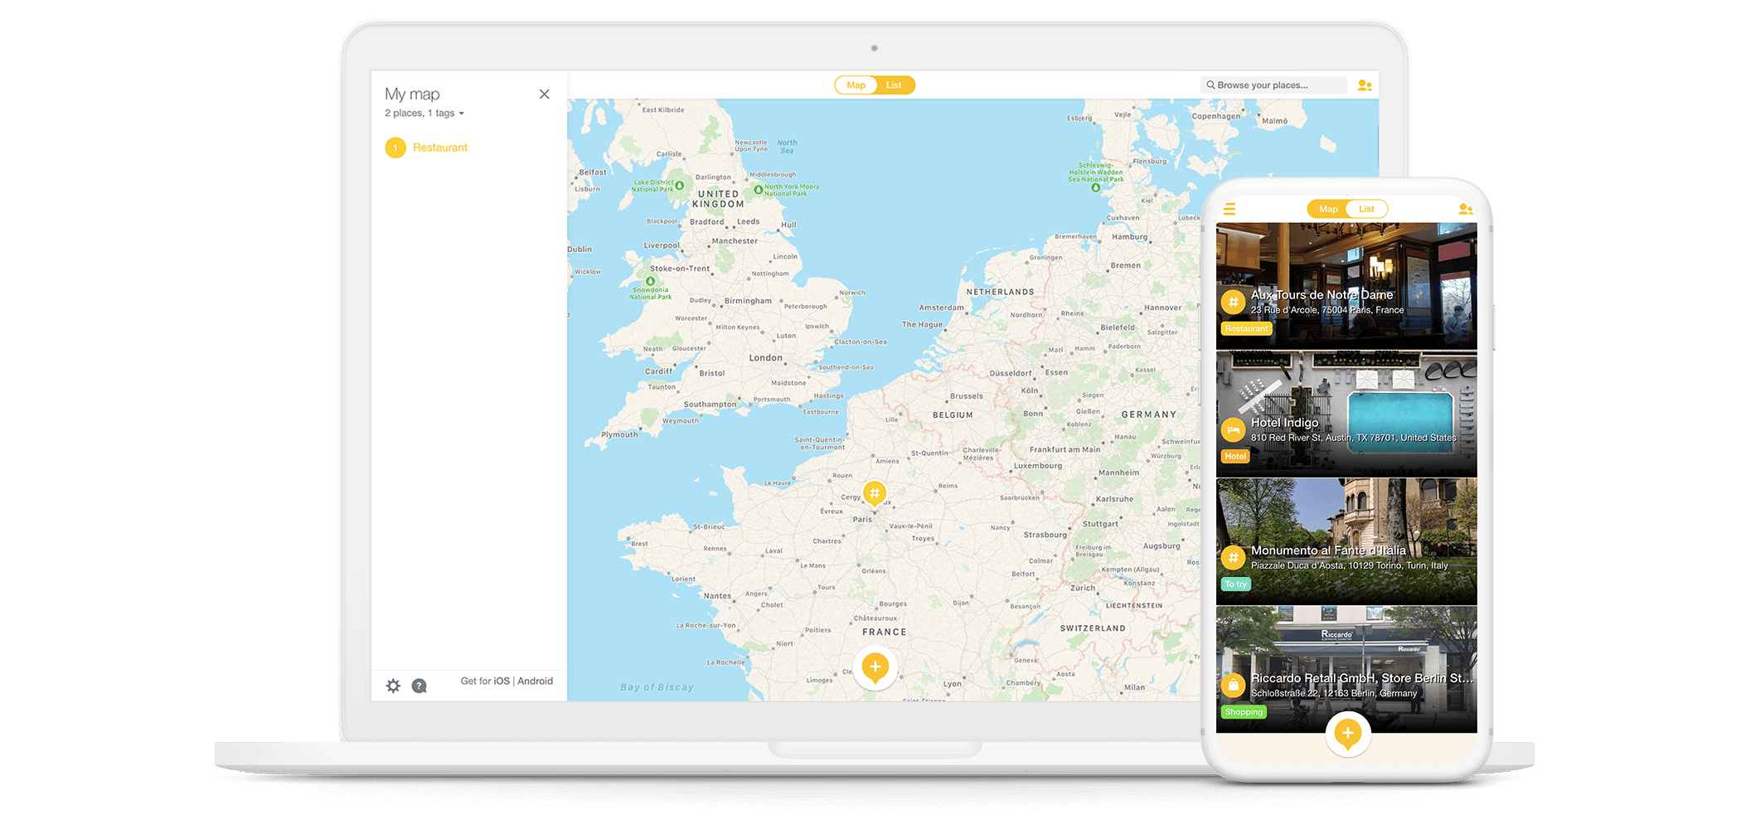Viewport: 1741px width, 829px height.
Task: Open Aux Tours de Notre Dame card
Action: (x=1346, y=286)
